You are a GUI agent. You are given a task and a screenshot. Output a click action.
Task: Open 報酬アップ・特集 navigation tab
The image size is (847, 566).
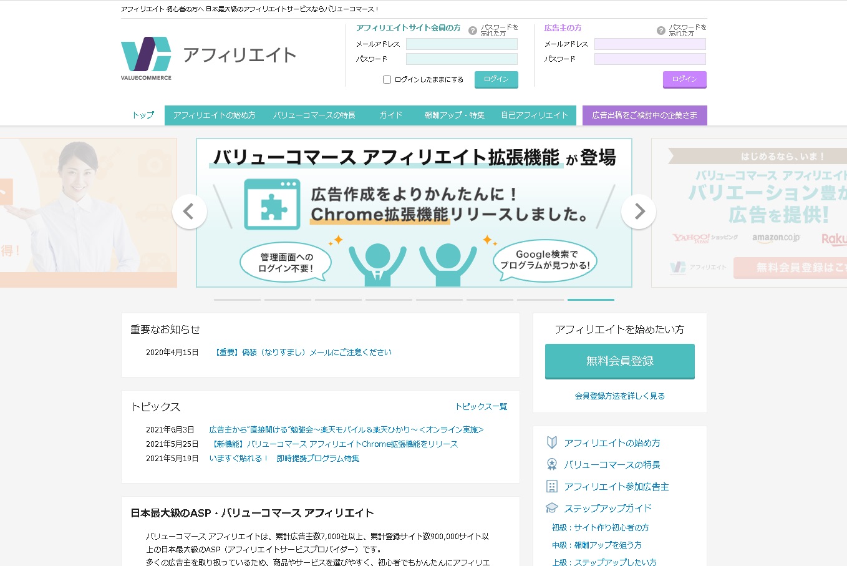[x=455, y=115]
